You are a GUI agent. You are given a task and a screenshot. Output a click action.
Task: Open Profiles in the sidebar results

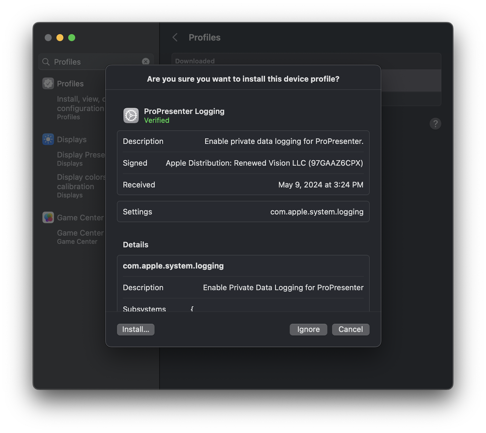pyautogui.click(x=70, y=84)
